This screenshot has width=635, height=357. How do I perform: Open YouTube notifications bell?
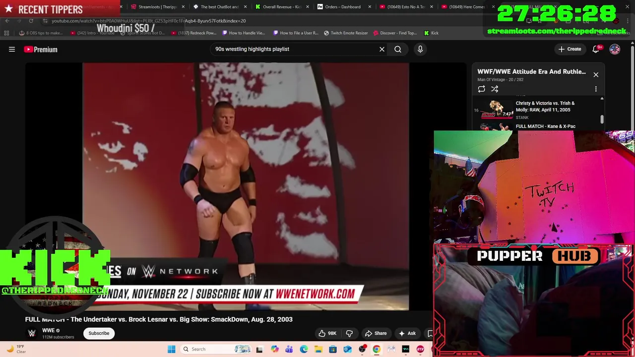coord(596,49)
